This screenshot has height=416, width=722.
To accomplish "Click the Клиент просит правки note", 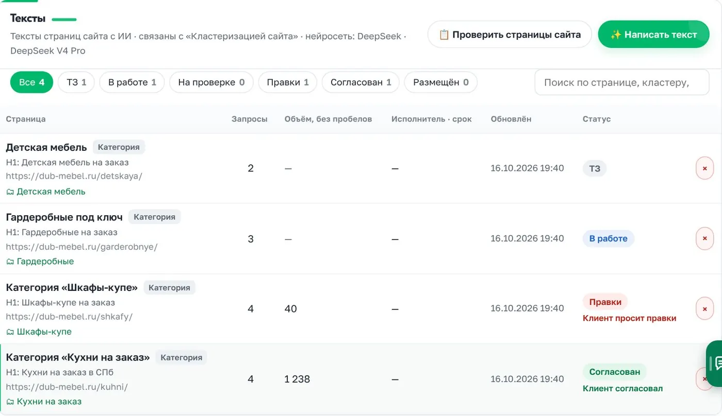I will 630,318.
